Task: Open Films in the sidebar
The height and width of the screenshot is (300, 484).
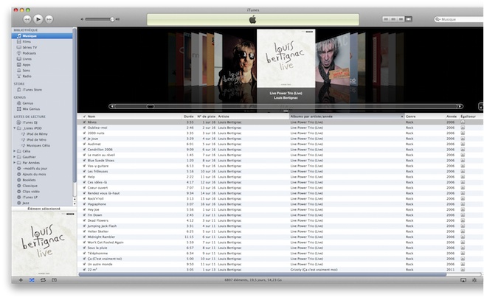Action: coord(42,41)
